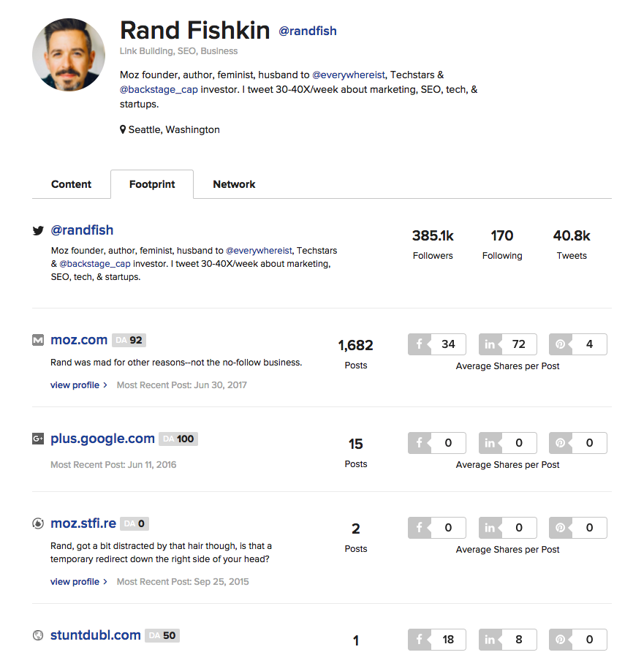Open the plus.google.com domain link
The image size is (633, 655).
[103, 439]
